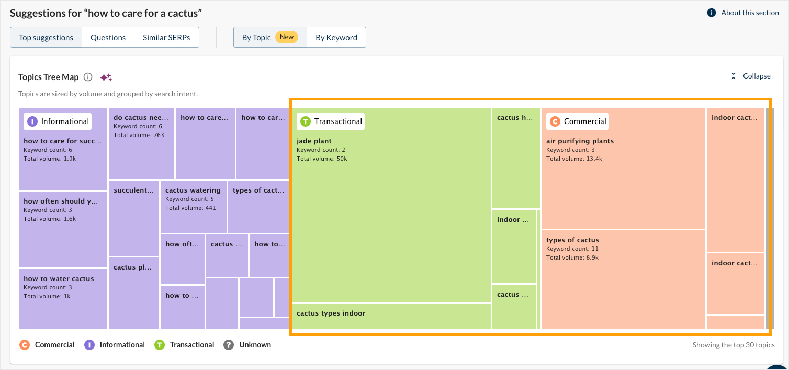Switch to the Questions tab
This screenshot has width=789, height=370.
click(108, 37)
